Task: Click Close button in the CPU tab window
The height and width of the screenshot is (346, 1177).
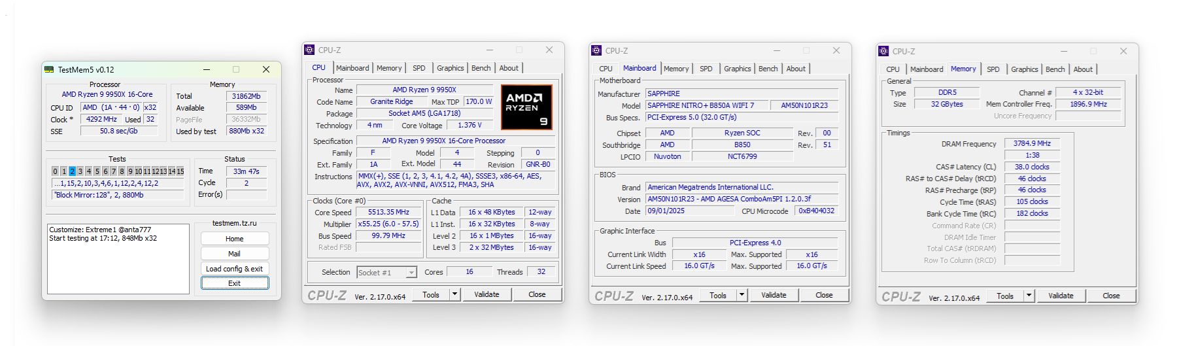Action: click(x=537, y=294)
